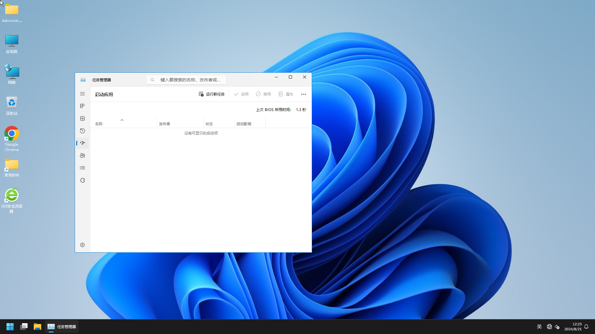Click the 进程 (Processes) panel icon
Viewport: 595px width, 334px height.
coord(82,106)
